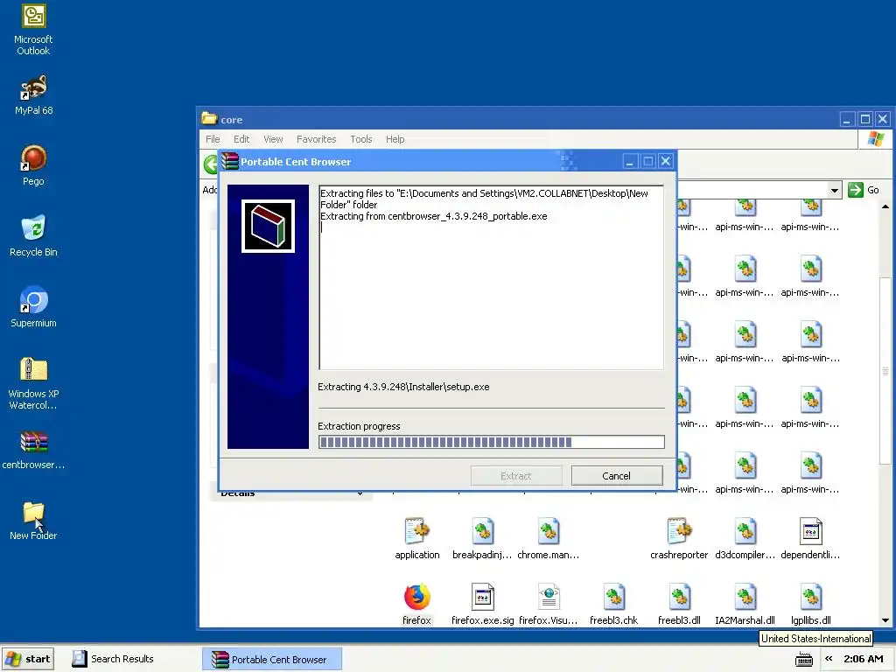Click the taskbar clock showing 2:06 AM
This screenshot has height=672, width=896.
click(x=863, y=659)
